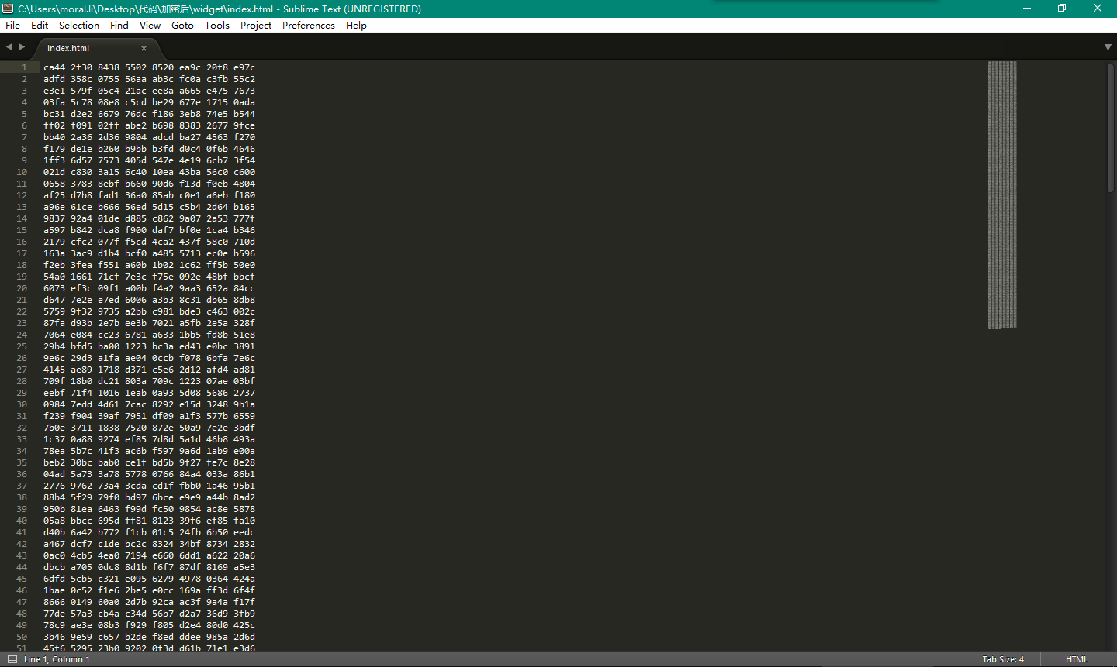Place cursor on hex value bc31
This screenshot has width=1117, height=667.
click(x=54, y=114)
